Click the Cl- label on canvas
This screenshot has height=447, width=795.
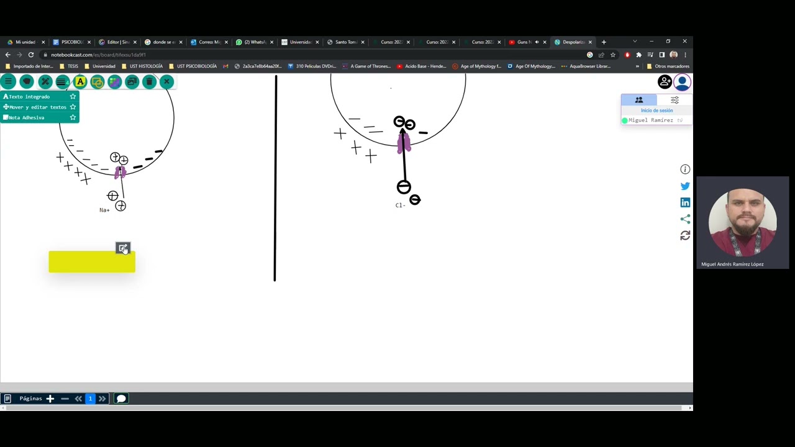click(400, 205)
